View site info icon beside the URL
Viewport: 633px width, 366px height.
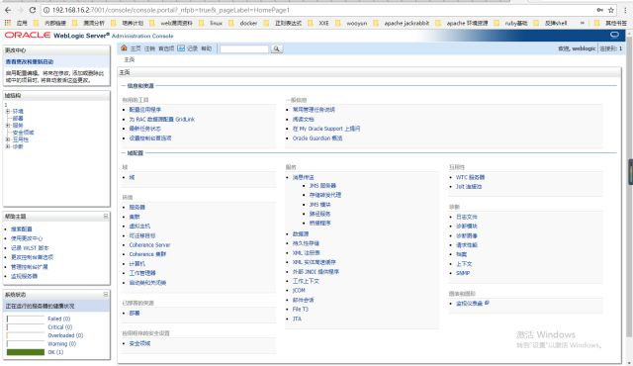click(x=46, y=10)
